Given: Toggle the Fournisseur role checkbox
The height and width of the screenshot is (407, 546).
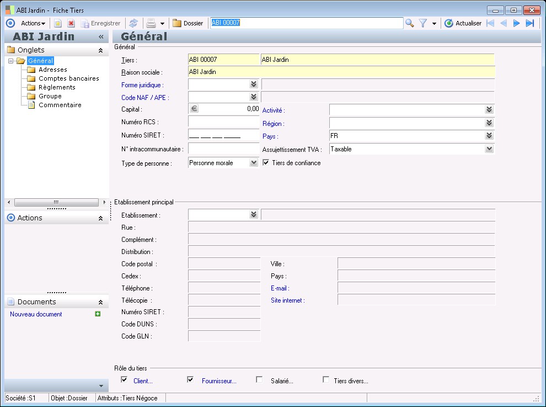Looking at the screenshot, I should (190, 380).
